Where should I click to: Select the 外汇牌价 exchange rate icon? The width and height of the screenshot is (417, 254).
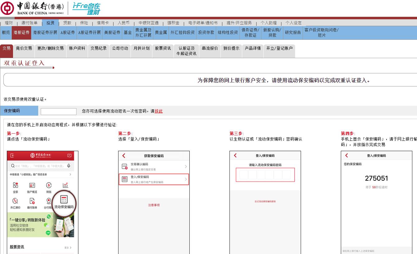point(15,201)
